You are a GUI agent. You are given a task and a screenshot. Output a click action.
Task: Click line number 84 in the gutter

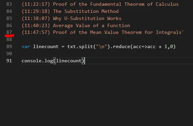(9, 12)
